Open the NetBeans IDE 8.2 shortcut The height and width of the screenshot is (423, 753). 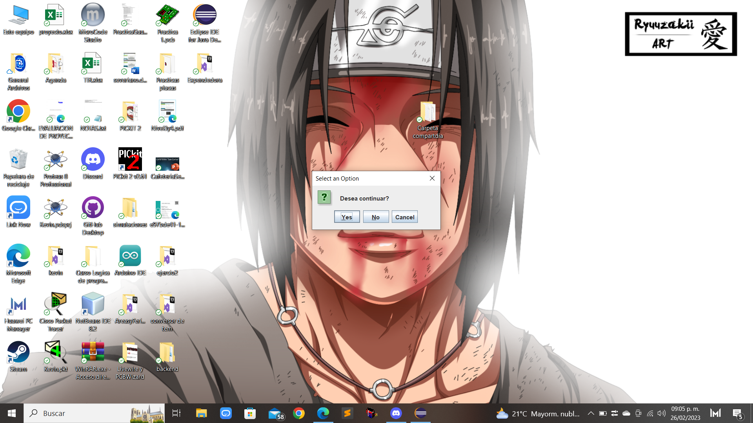[93, 304]
